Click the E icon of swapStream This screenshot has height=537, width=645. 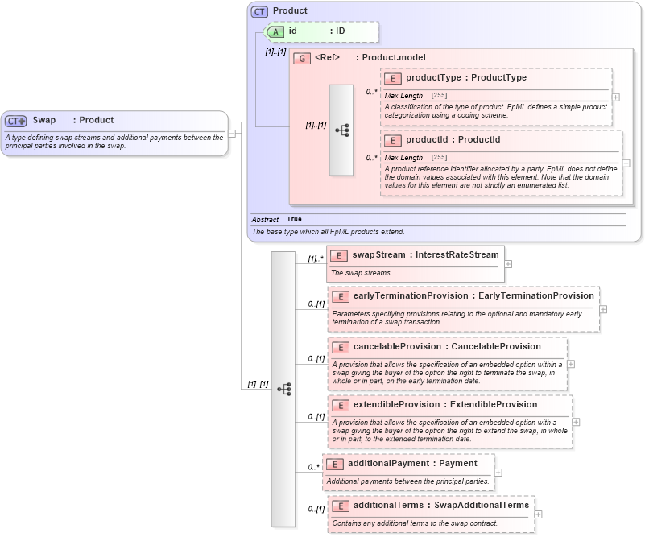coord(339,256)
